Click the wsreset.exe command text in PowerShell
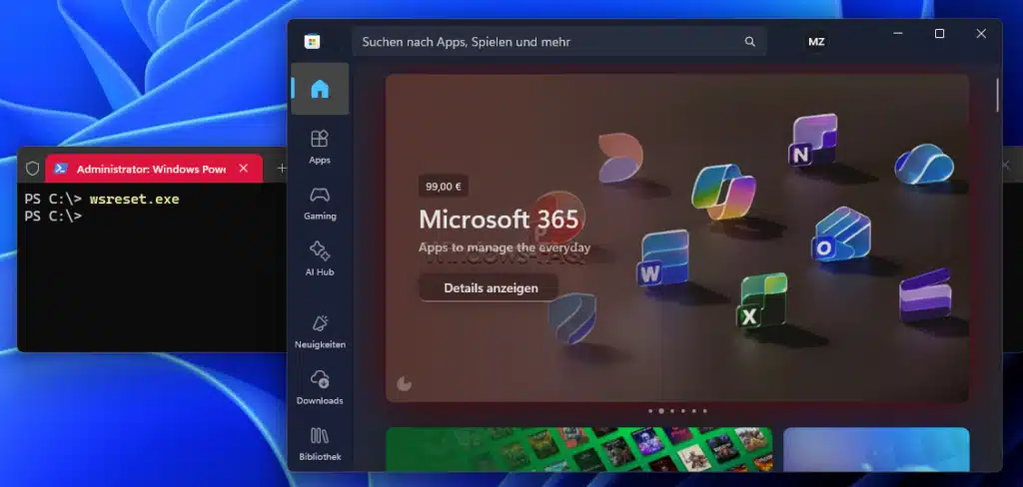Image resolution: width=1023 pixels, height=487 pixels. point(135,199)
